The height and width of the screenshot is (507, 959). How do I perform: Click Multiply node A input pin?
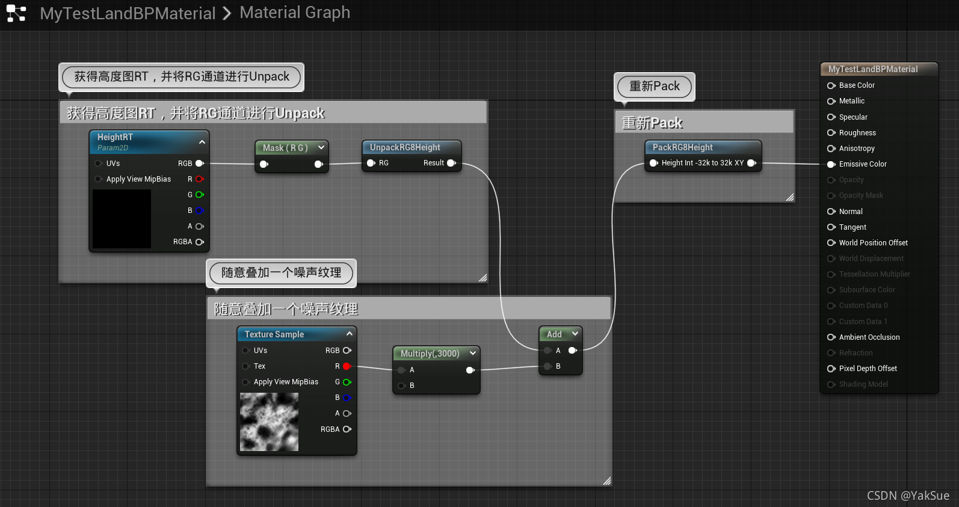click(x=401, y=370)
